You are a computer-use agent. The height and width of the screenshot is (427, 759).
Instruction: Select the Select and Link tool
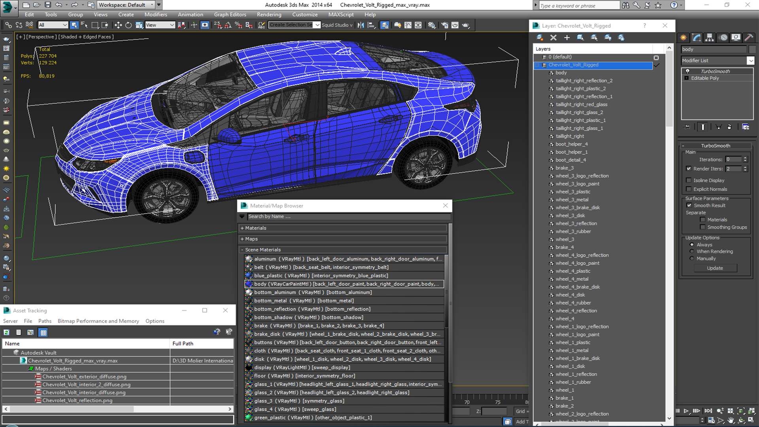(8, 25)
